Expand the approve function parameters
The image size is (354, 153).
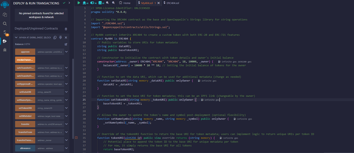coord(66,52)
